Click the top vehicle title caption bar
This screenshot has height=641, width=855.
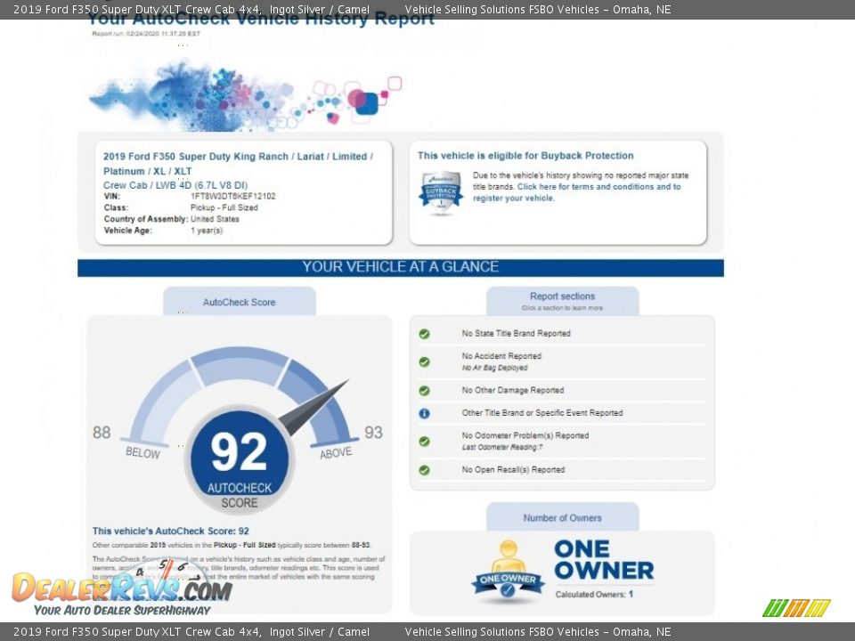click(427, 9)
